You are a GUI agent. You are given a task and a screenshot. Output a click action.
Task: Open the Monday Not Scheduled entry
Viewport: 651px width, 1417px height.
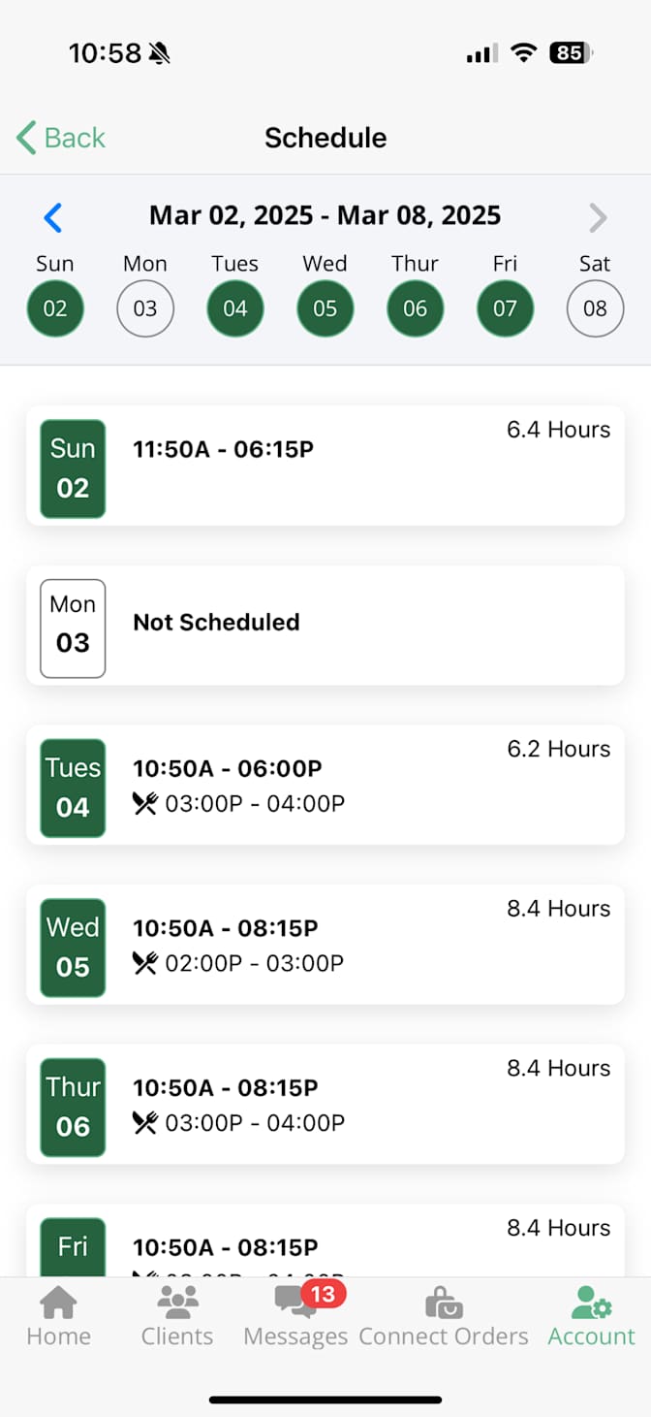pyautogui.click(x=325, y=626)
